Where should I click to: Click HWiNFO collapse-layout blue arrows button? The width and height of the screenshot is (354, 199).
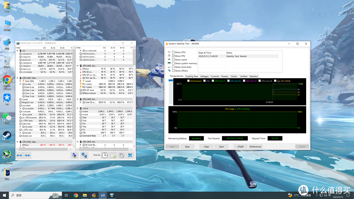coord(28,155)
